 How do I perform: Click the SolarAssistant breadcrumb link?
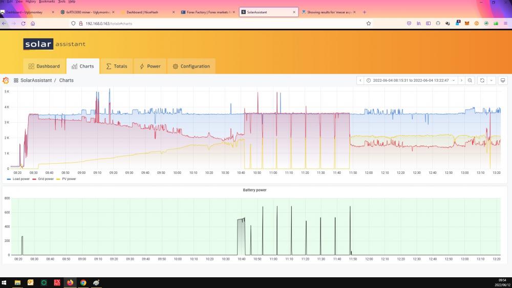click(36, 80)
